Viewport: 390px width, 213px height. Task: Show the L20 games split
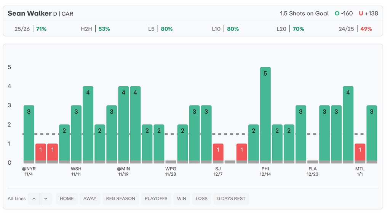290,29
